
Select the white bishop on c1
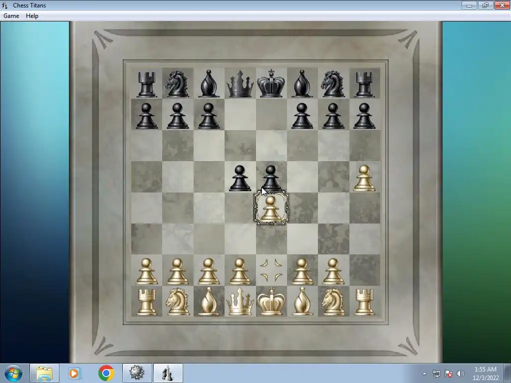tap(209, 301)
